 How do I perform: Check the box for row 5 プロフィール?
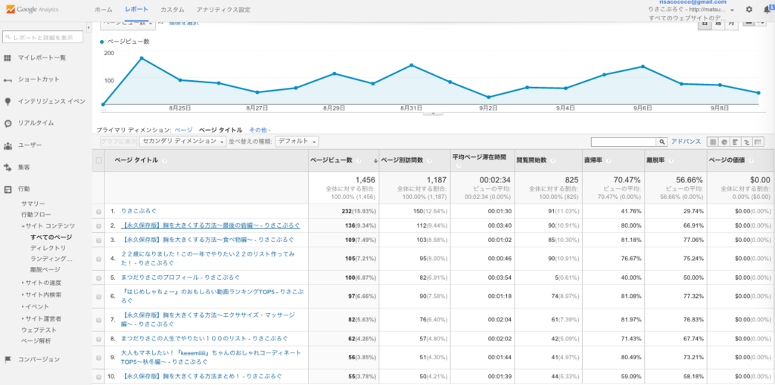click(x=99, y=278)
